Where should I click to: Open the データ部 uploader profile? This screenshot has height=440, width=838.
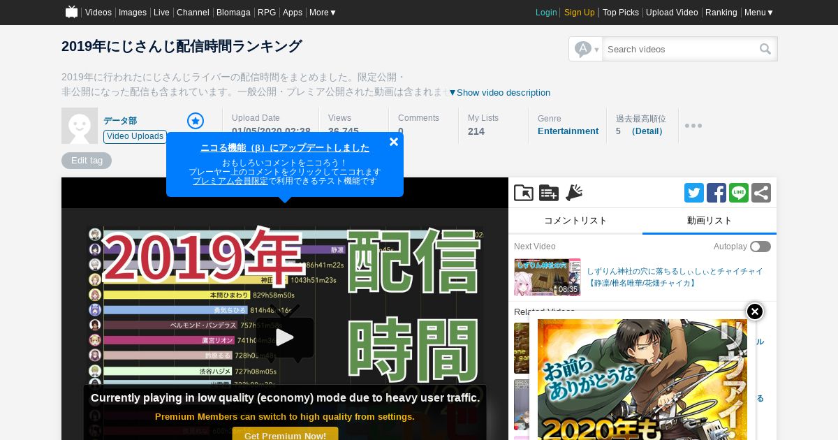click(x=120, y=121)
